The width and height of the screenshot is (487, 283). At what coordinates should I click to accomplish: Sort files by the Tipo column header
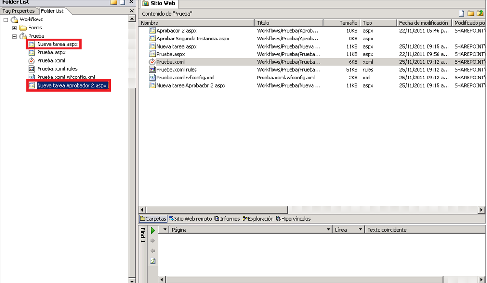378,23
